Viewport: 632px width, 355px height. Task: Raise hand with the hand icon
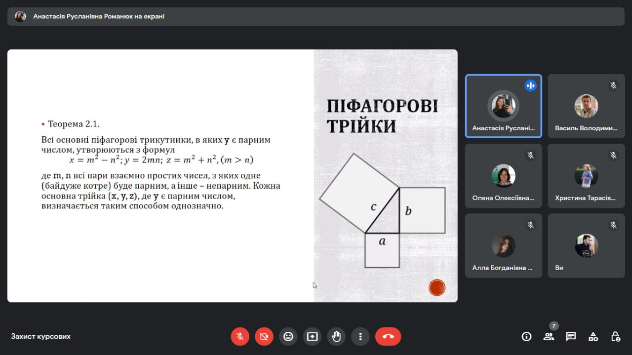[x=336, y=337]
